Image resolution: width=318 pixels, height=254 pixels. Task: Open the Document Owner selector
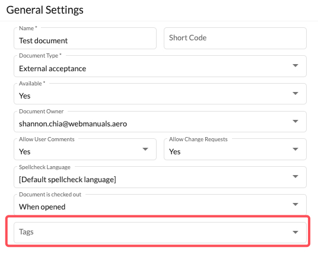(160, 122)
